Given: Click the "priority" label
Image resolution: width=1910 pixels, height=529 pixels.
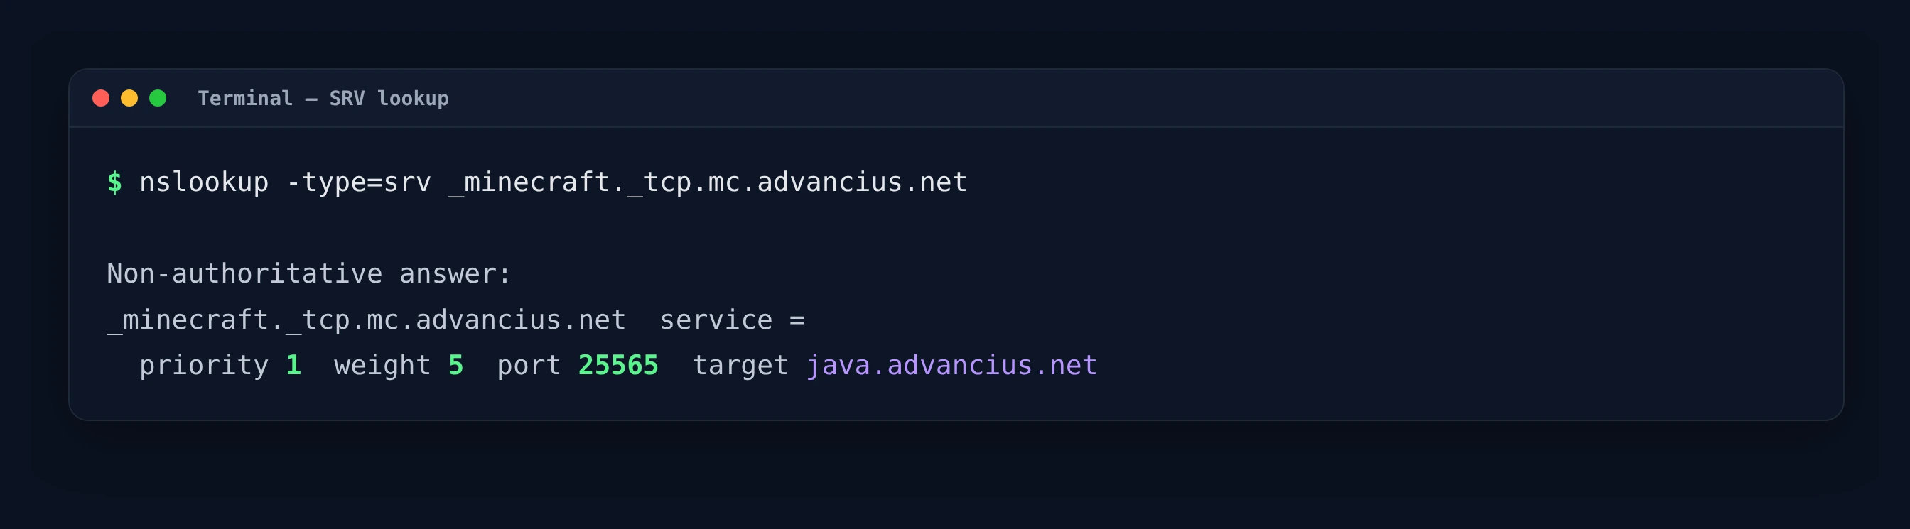Looking at the screenshot, I should [x=204, y=366].
